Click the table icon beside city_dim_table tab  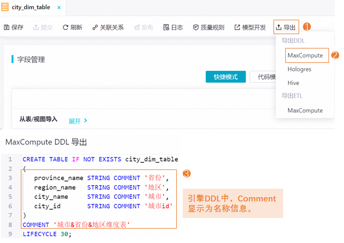(x=5, y=7)
